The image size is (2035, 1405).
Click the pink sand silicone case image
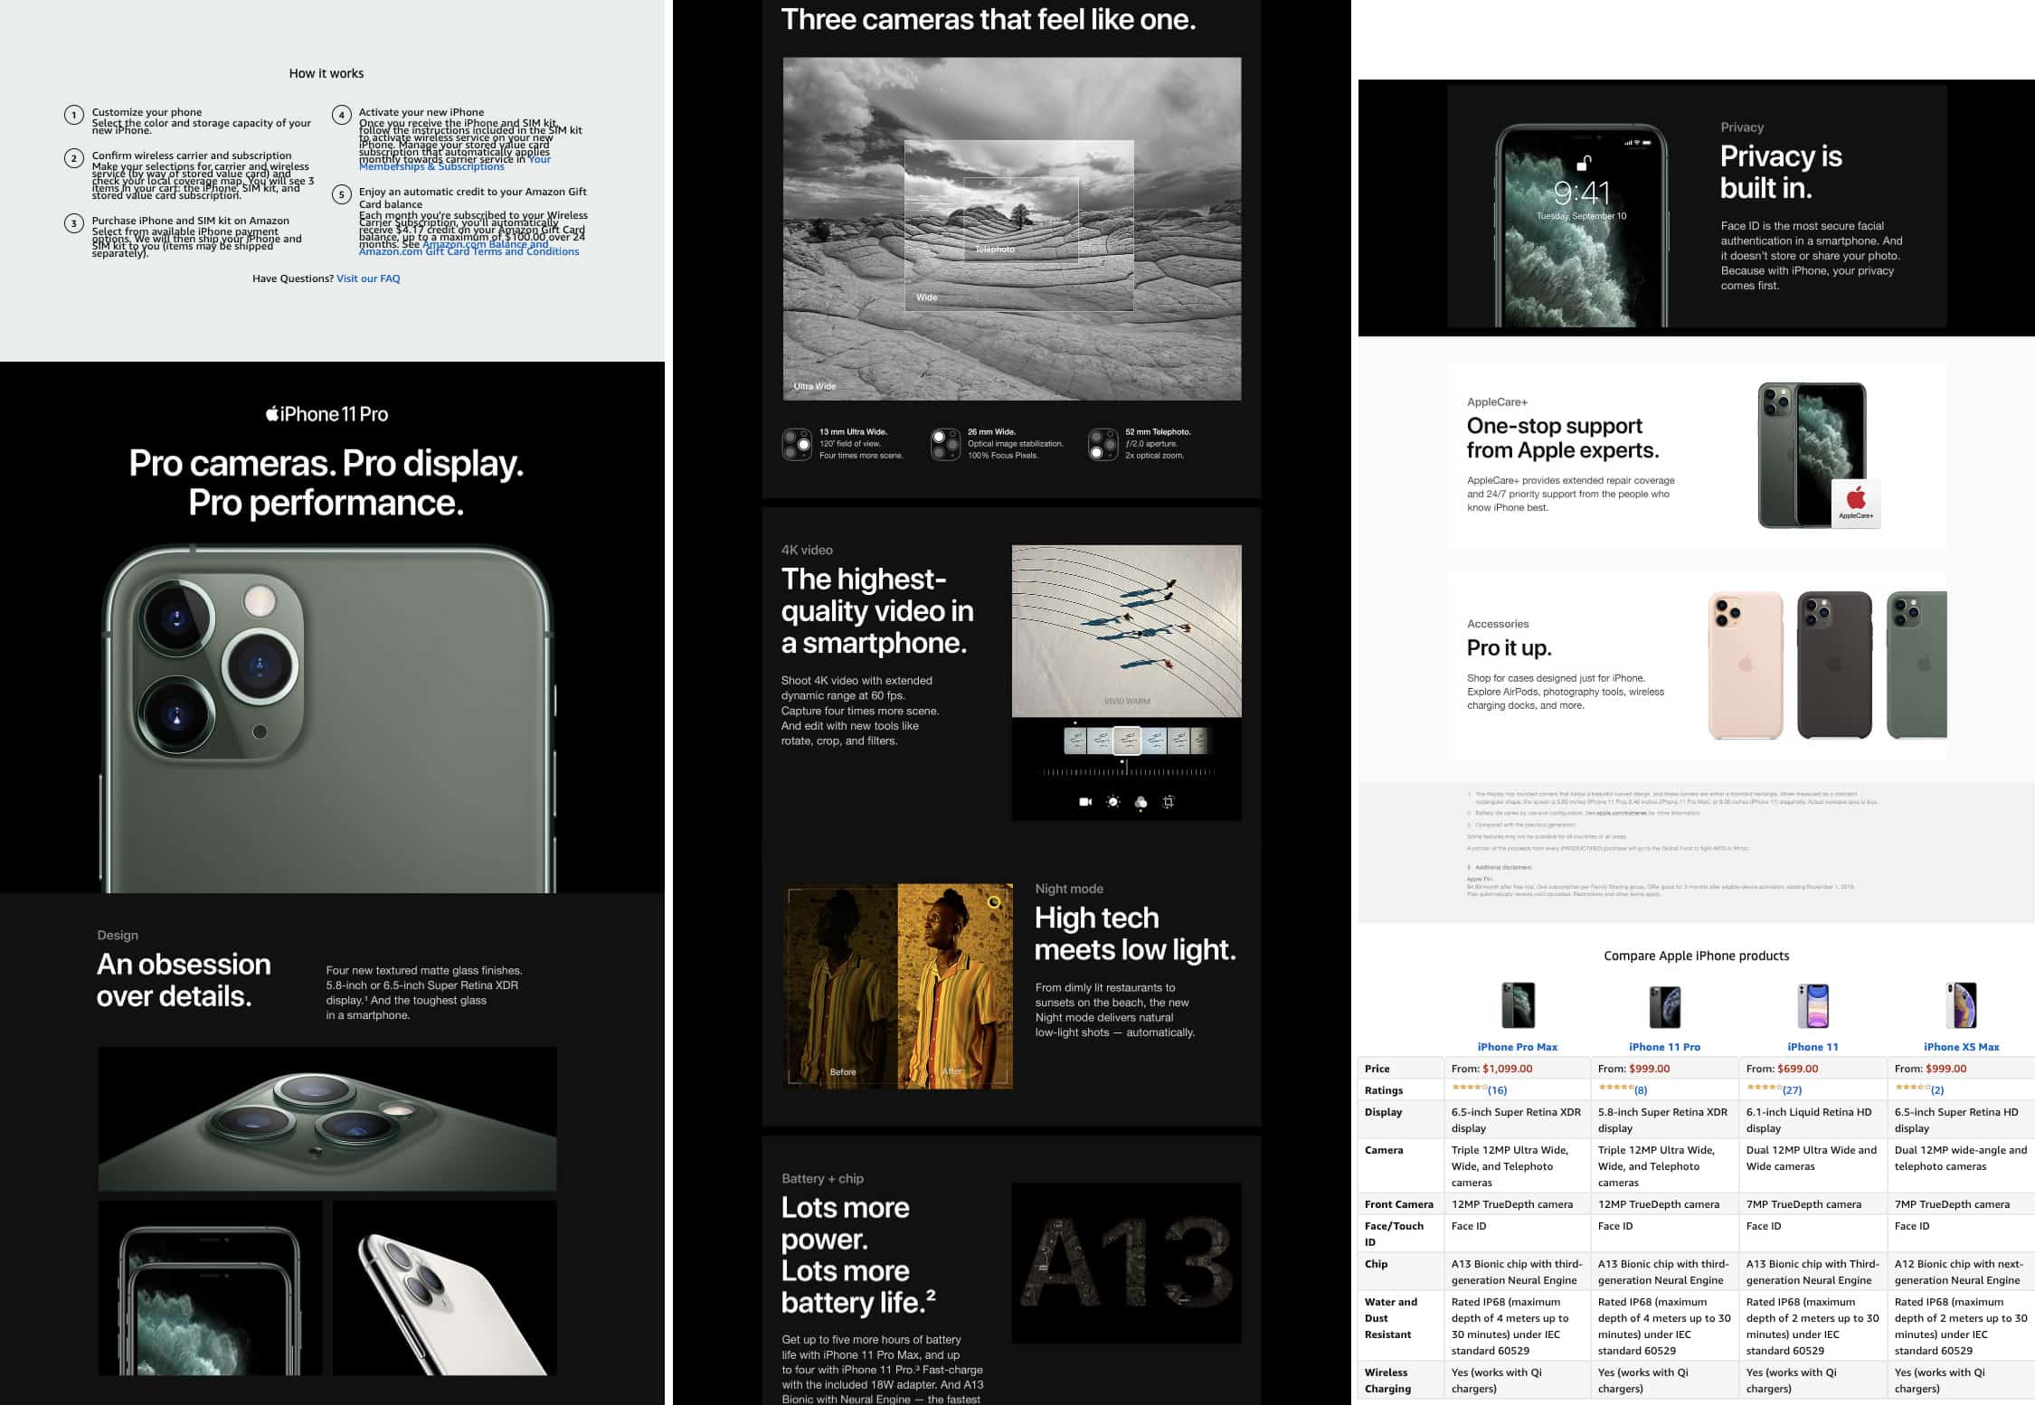click(1746, 665)
